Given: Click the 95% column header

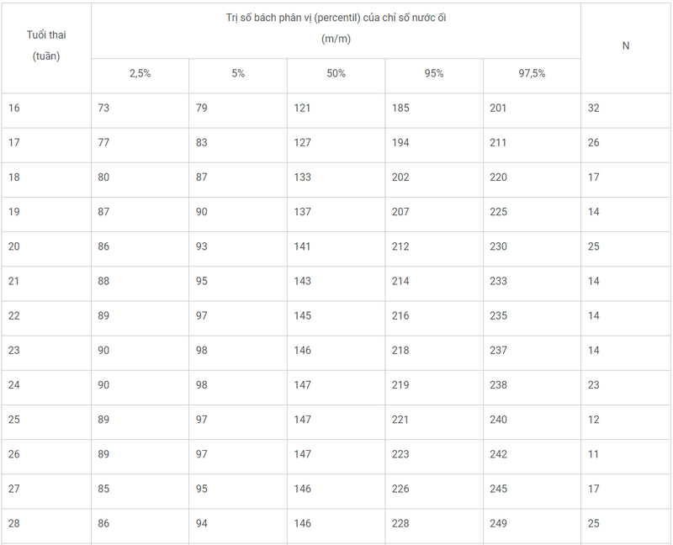Looking at the screenshot, I should coord(433,73).
